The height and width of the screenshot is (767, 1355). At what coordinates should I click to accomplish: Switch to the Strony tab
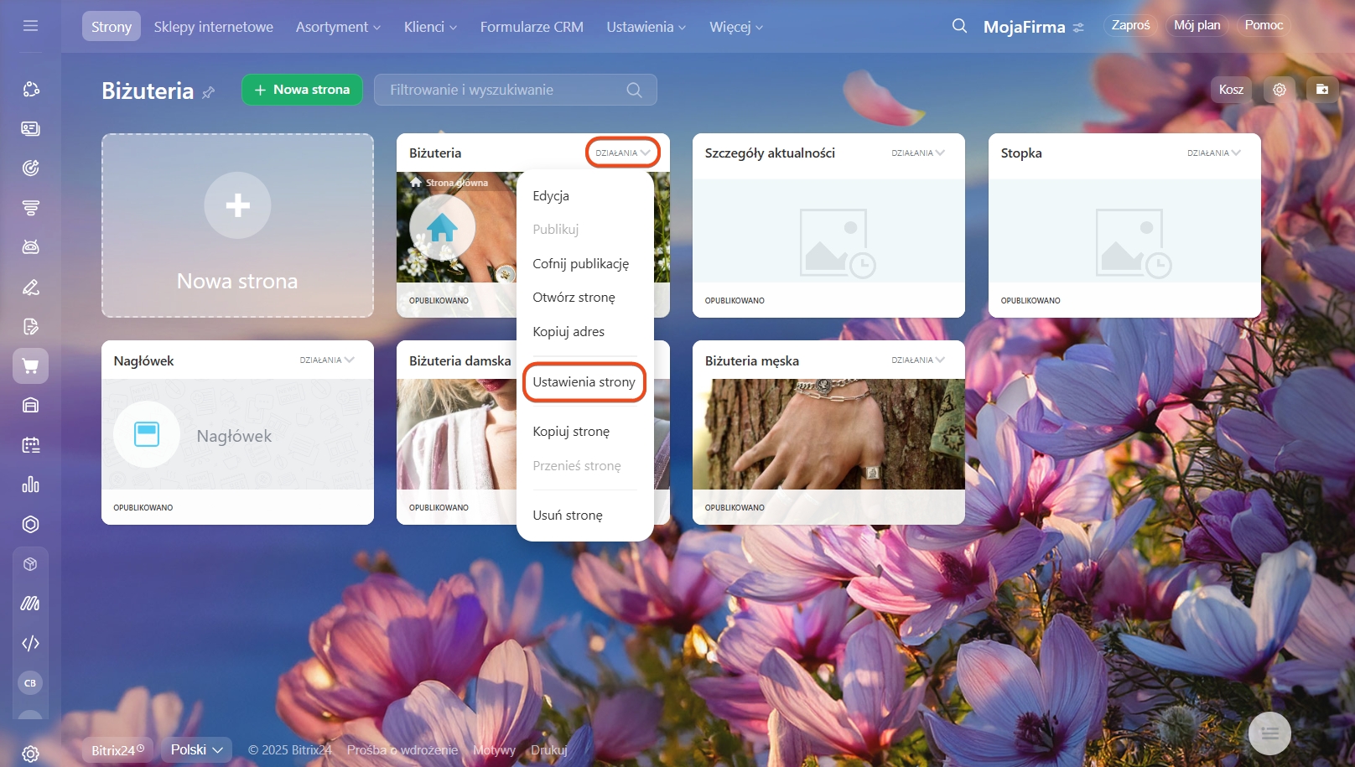(112, 27)
